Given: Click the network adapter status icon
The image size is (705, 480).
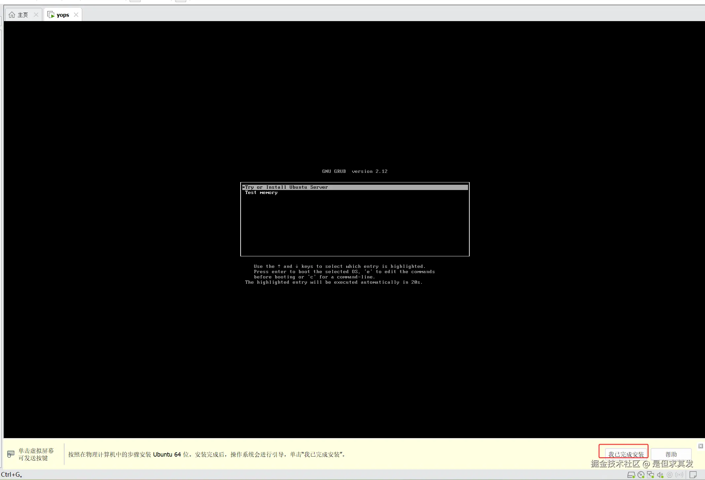Looking at the screenshot, I should point(650,475).
